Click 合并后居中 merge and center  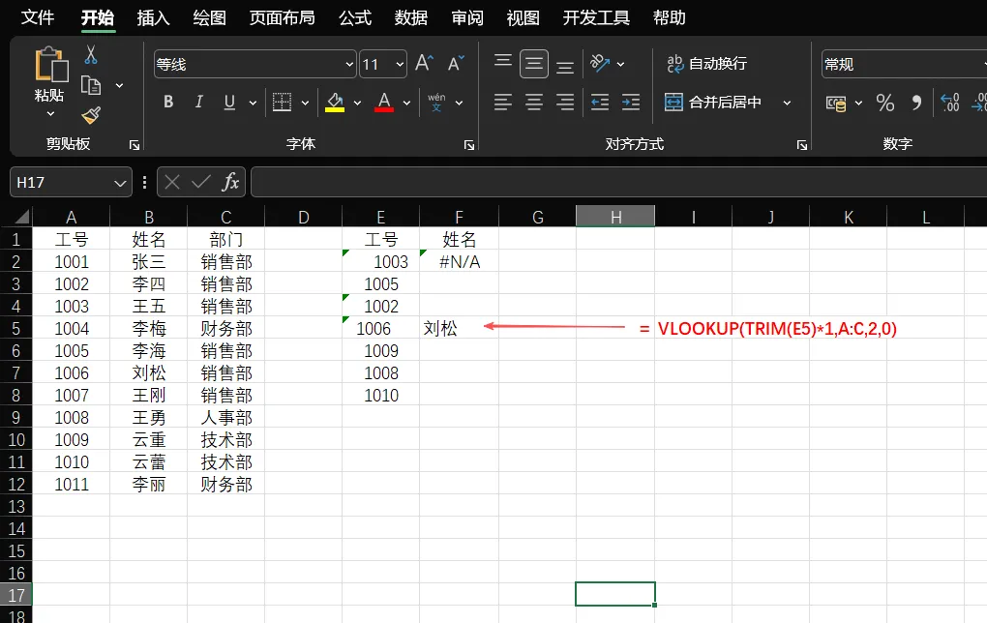713,102
